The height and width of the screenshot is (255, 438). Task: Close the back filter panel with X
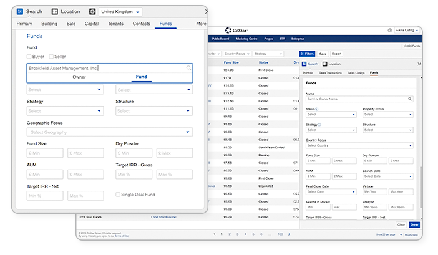(x=419, y=64)
